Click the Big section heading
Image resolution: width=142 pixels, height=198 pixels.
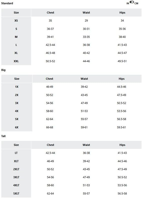(4, 70)
